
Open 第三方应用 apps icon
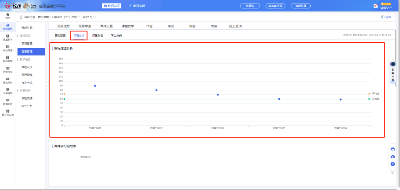pos(8,112)
